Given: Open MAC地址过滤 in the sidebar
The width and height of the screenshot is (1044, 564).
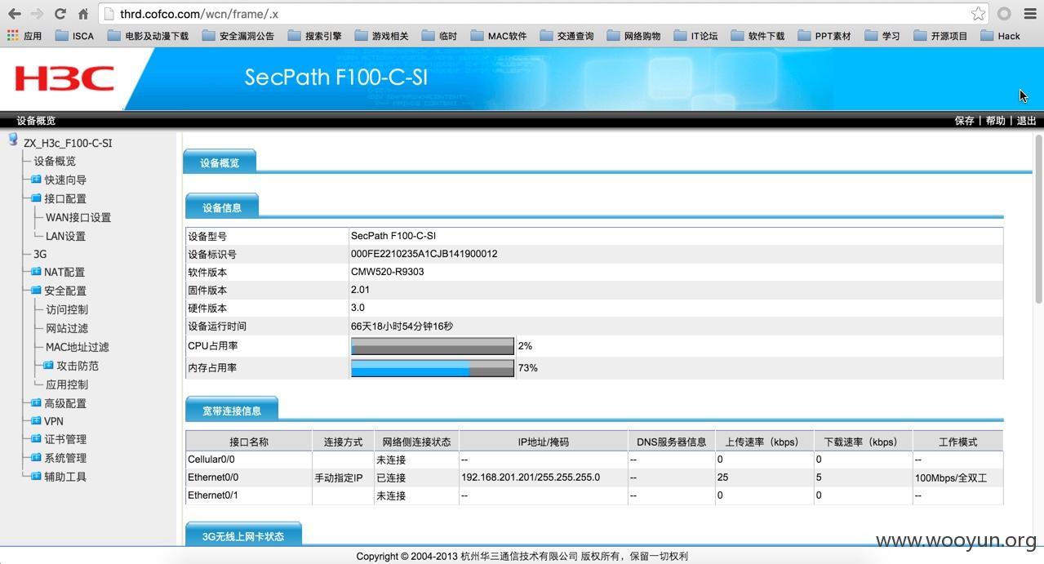Looking at the screenshot, I should tap(77, 348).
